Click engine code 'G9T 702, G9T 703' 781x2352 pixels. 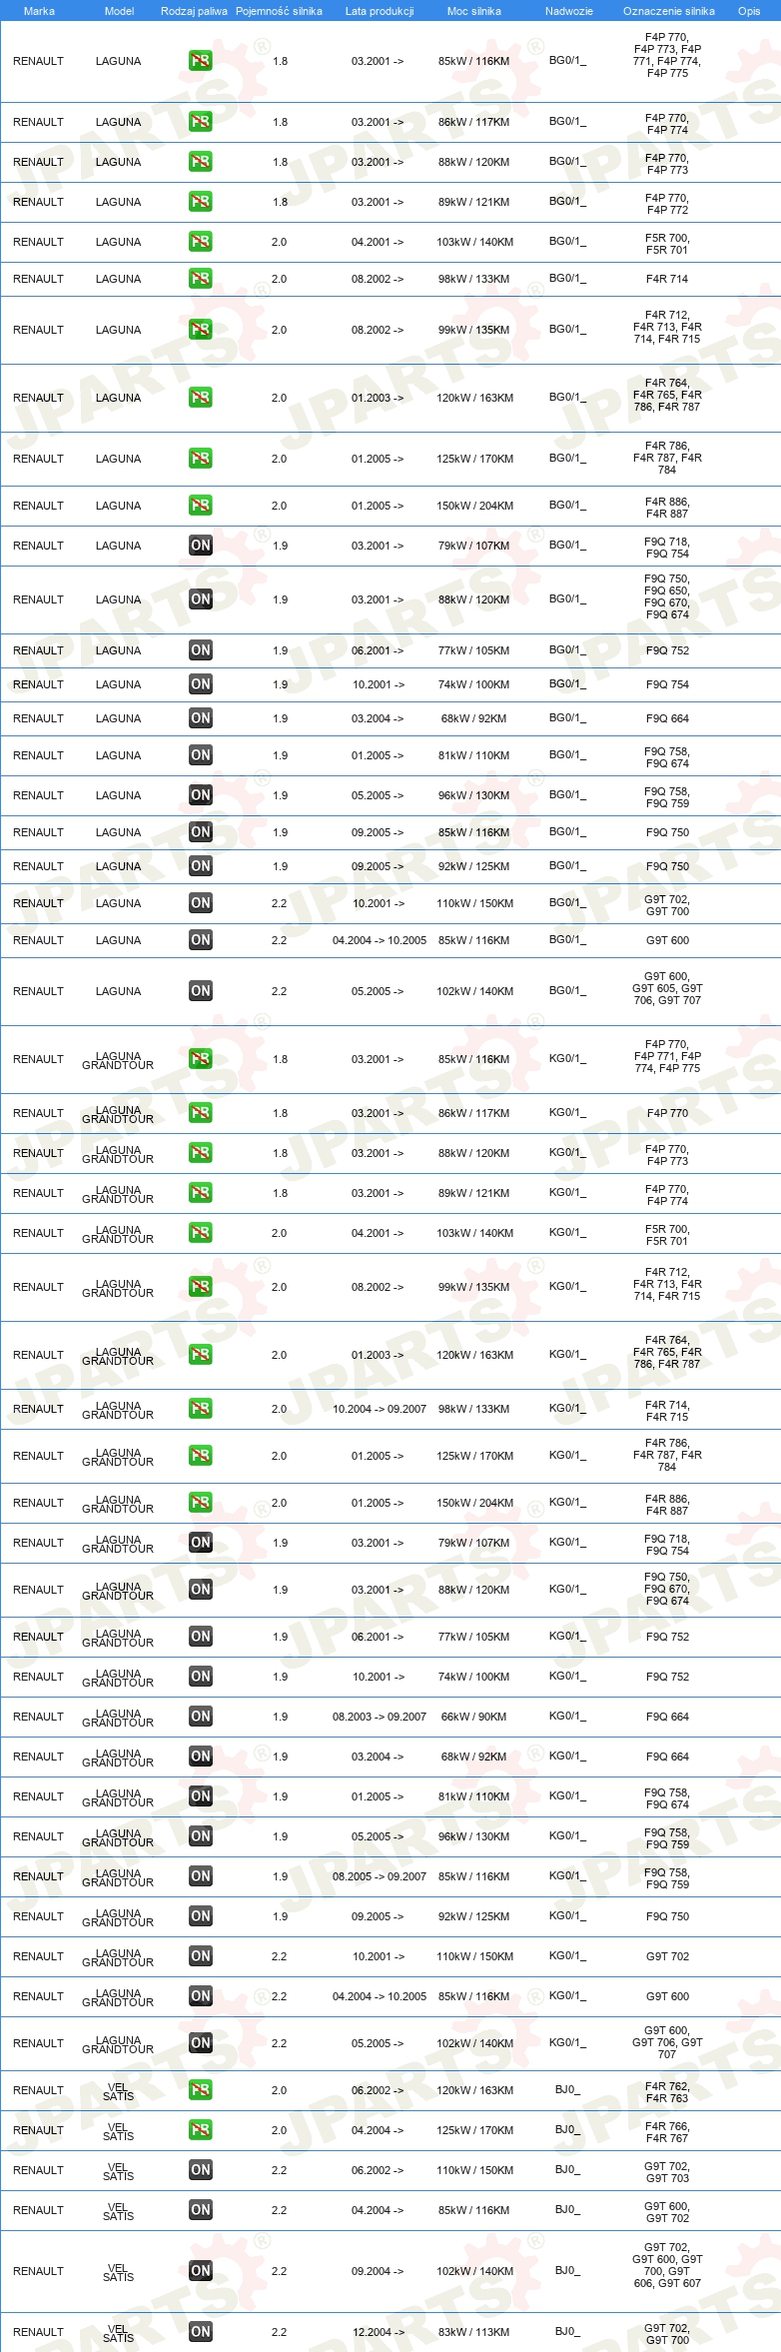[x=667, y=2171]
